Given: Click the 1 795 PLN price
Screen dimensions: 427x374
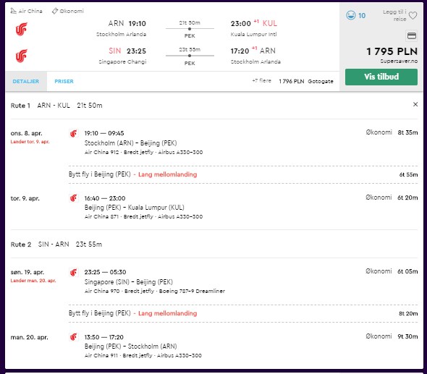Looking at the screenshot, I should coord(392,51).
